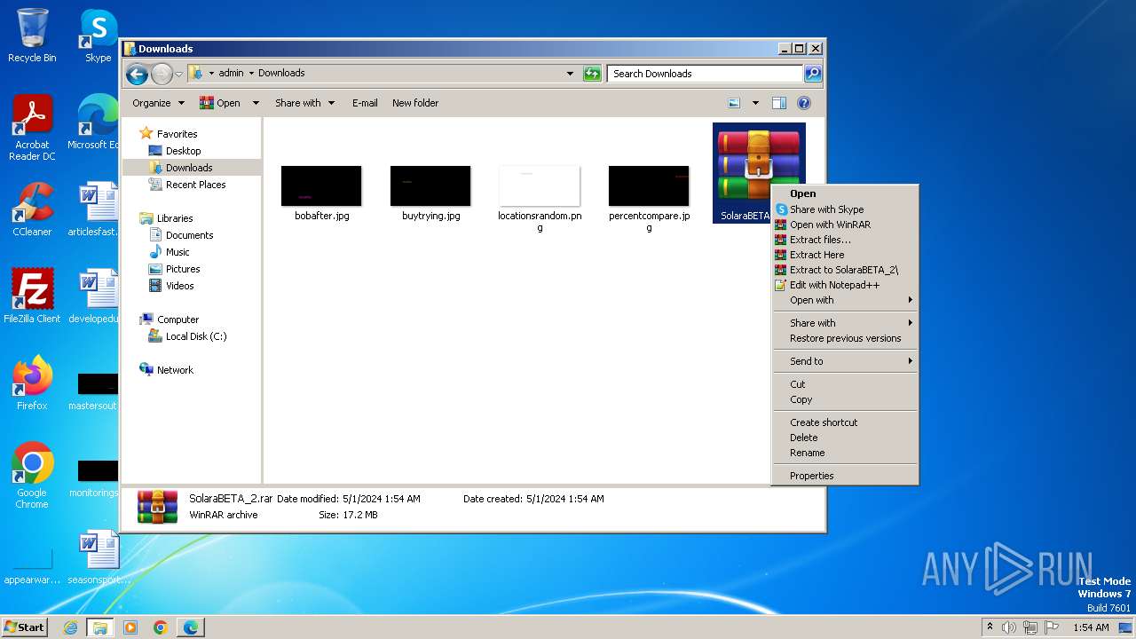Open Properties from the context menu
The width and height of the screenshot is (1136, 639).
845,476
